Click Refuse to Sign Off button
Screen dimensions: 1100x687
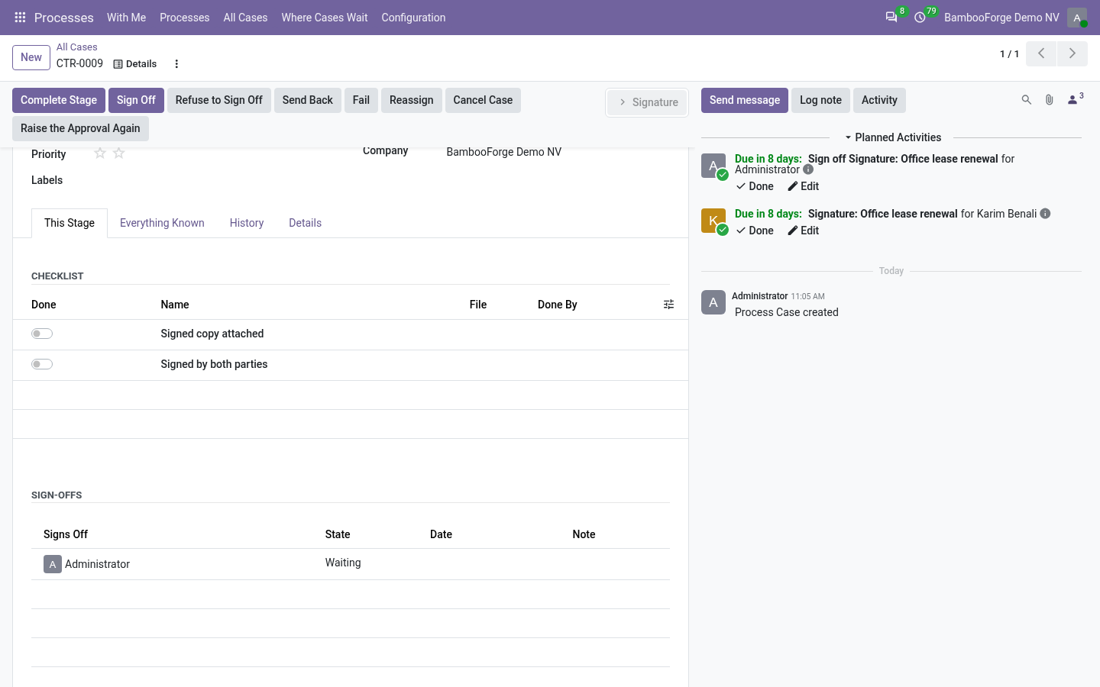(x=219, y=100)
